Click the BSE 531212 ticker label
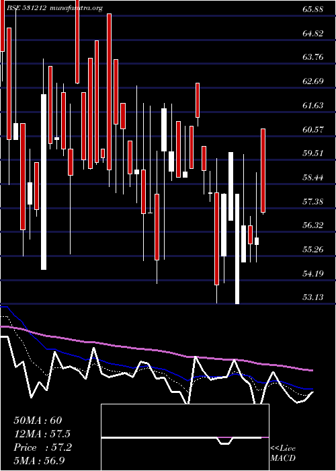 pyautogui.click(x=26, y=8)
